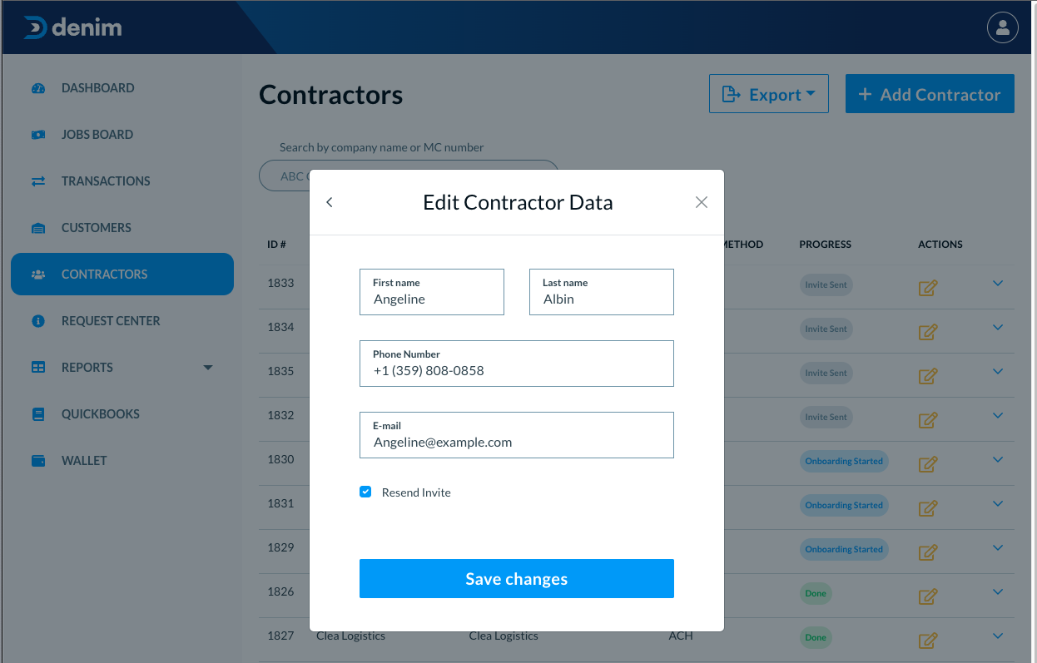
Task: Expand row details for contractor 1834
Action: click(x=998, y=327)
